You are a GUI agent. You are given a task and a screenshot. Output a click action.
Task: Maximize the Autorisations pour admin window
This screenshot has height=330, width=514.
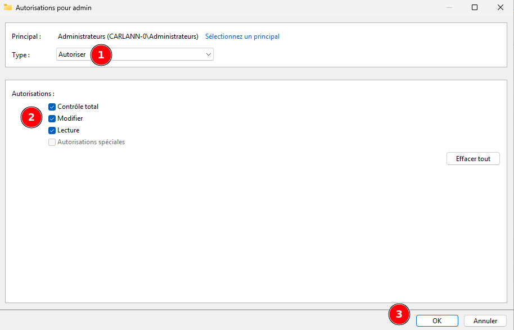[x=474, y=7]
